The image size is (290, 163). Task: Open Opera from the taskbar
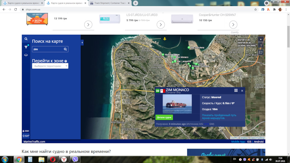pos(53,159)
